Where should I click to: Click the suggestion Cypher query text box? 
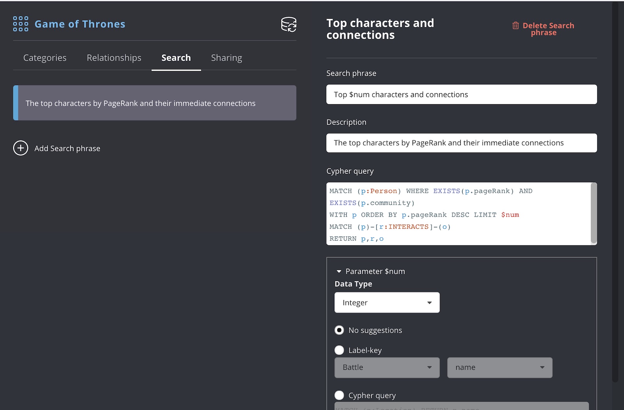(461, 406)
